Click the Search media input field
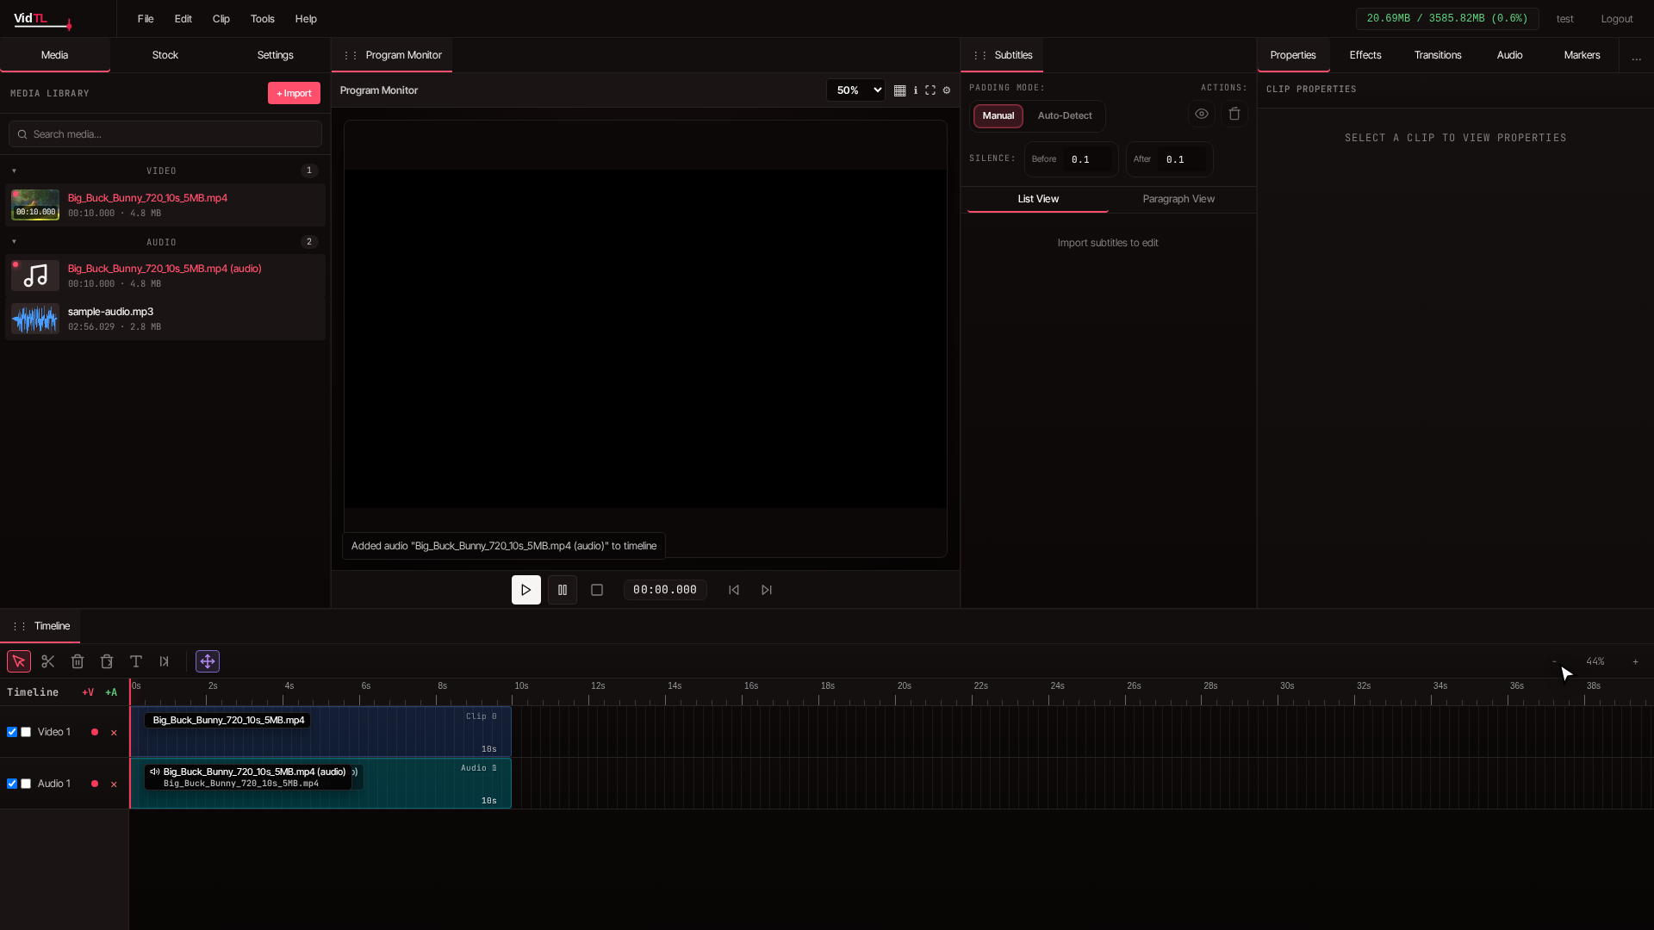The width and height of the screenshot is (1654, 930). tap(165, 134)
